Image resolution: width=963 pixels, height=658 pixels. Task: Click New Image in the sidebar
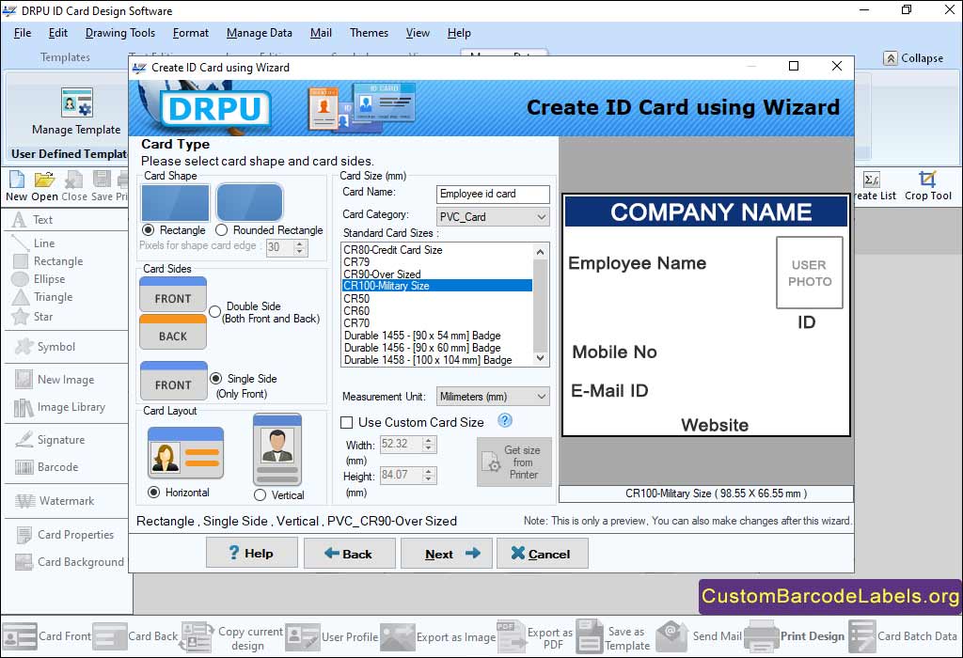[x=55, y=380]
